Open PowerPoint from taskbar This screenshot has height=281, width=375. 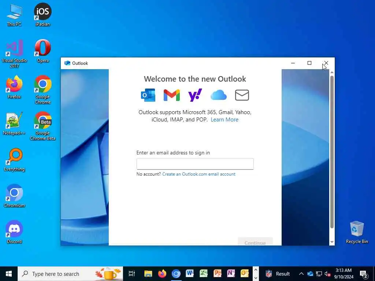(218, 274)
